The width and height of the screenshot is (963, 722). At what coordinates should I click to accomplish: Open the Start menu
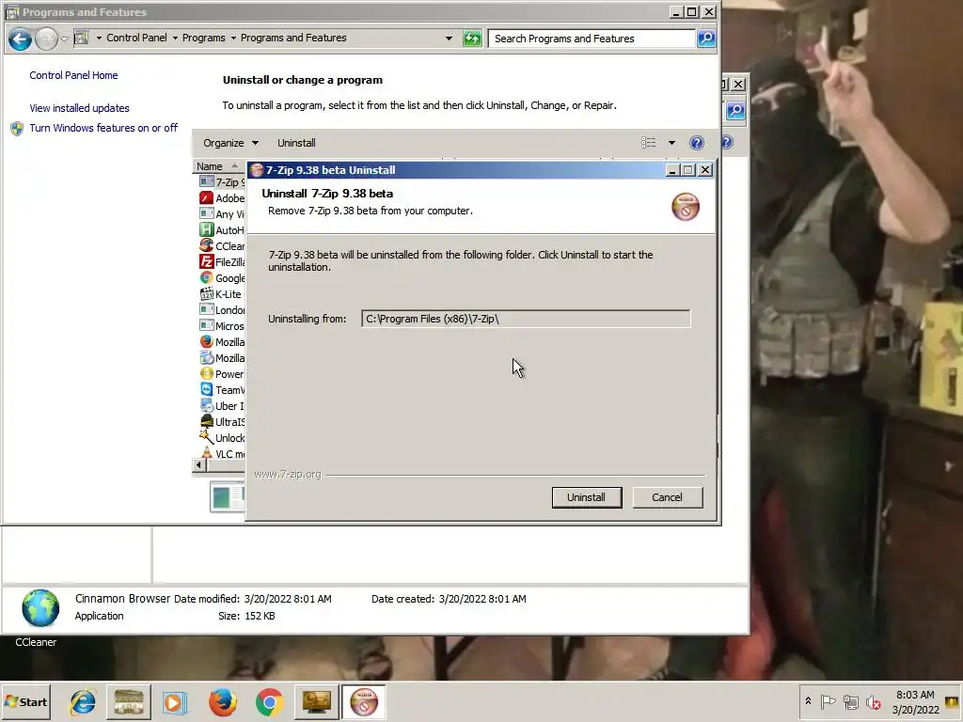point(26,701)
